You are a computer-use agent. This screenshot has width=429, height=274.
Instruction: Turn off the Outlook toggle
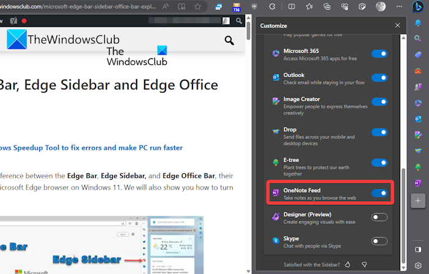pyautogui.click(x=379, y=78)
